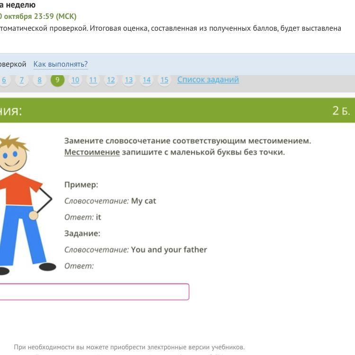
Task: Go to task number 12
Action: [x=111, y=80]
